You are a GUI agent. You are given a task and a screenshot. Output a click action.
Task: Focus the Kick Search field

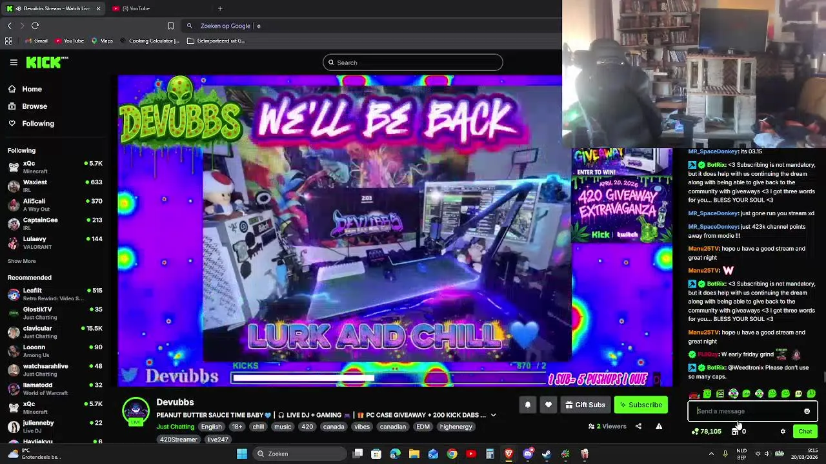pos(413,63)
